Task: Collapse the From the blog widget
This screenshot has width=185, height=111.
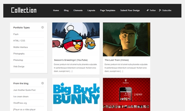Action: point(43,83)
